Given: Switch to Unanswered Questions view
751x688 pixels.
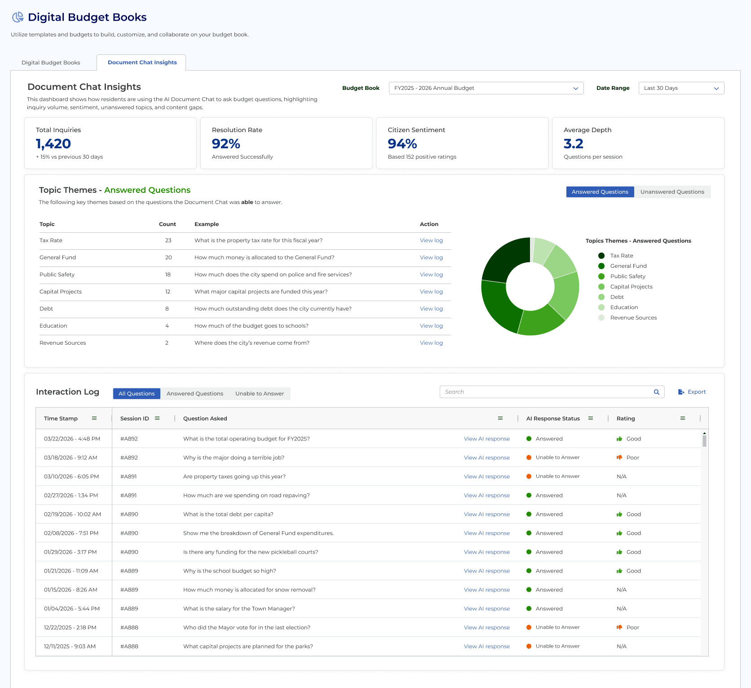Looking at the screenshot, I should (x=672, y=192).
